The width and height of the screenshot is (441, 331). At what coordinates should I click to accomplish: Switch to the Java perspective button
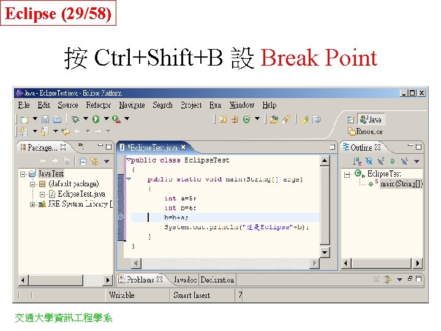coord(371,120)
